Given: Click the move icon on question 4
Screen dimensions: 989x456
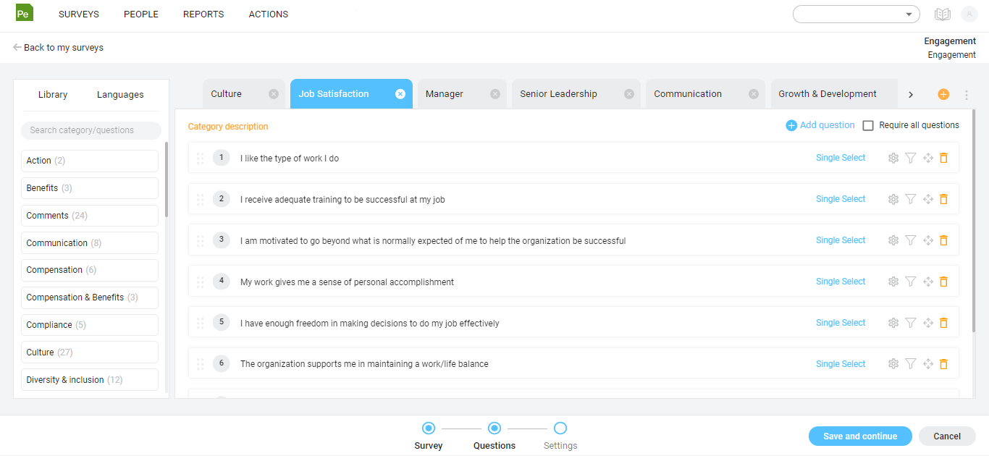Looking at the screenshot, I should pos(927,281).
